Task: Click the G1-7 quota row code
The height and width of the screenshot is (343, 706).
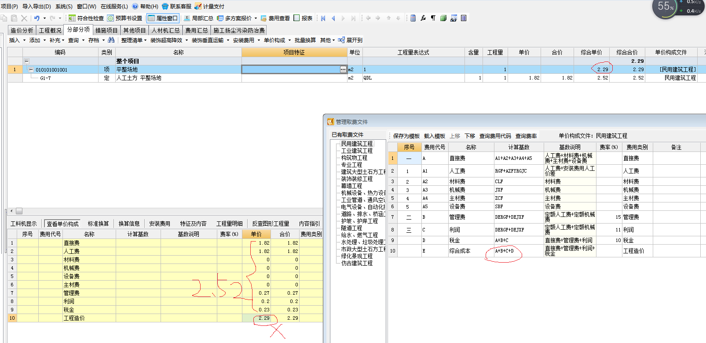Action: (x=45, y=78)
